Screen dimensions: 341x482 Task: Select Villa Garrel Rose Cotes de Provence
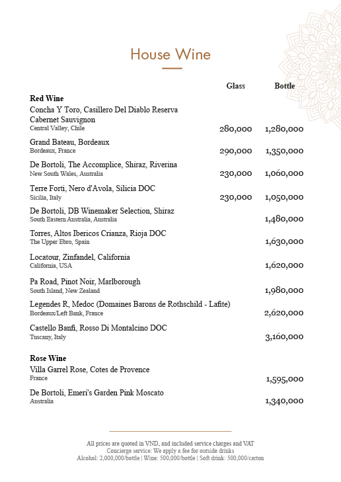90,370
